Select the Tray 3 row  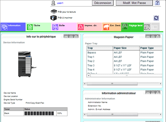tap(124, 65)
